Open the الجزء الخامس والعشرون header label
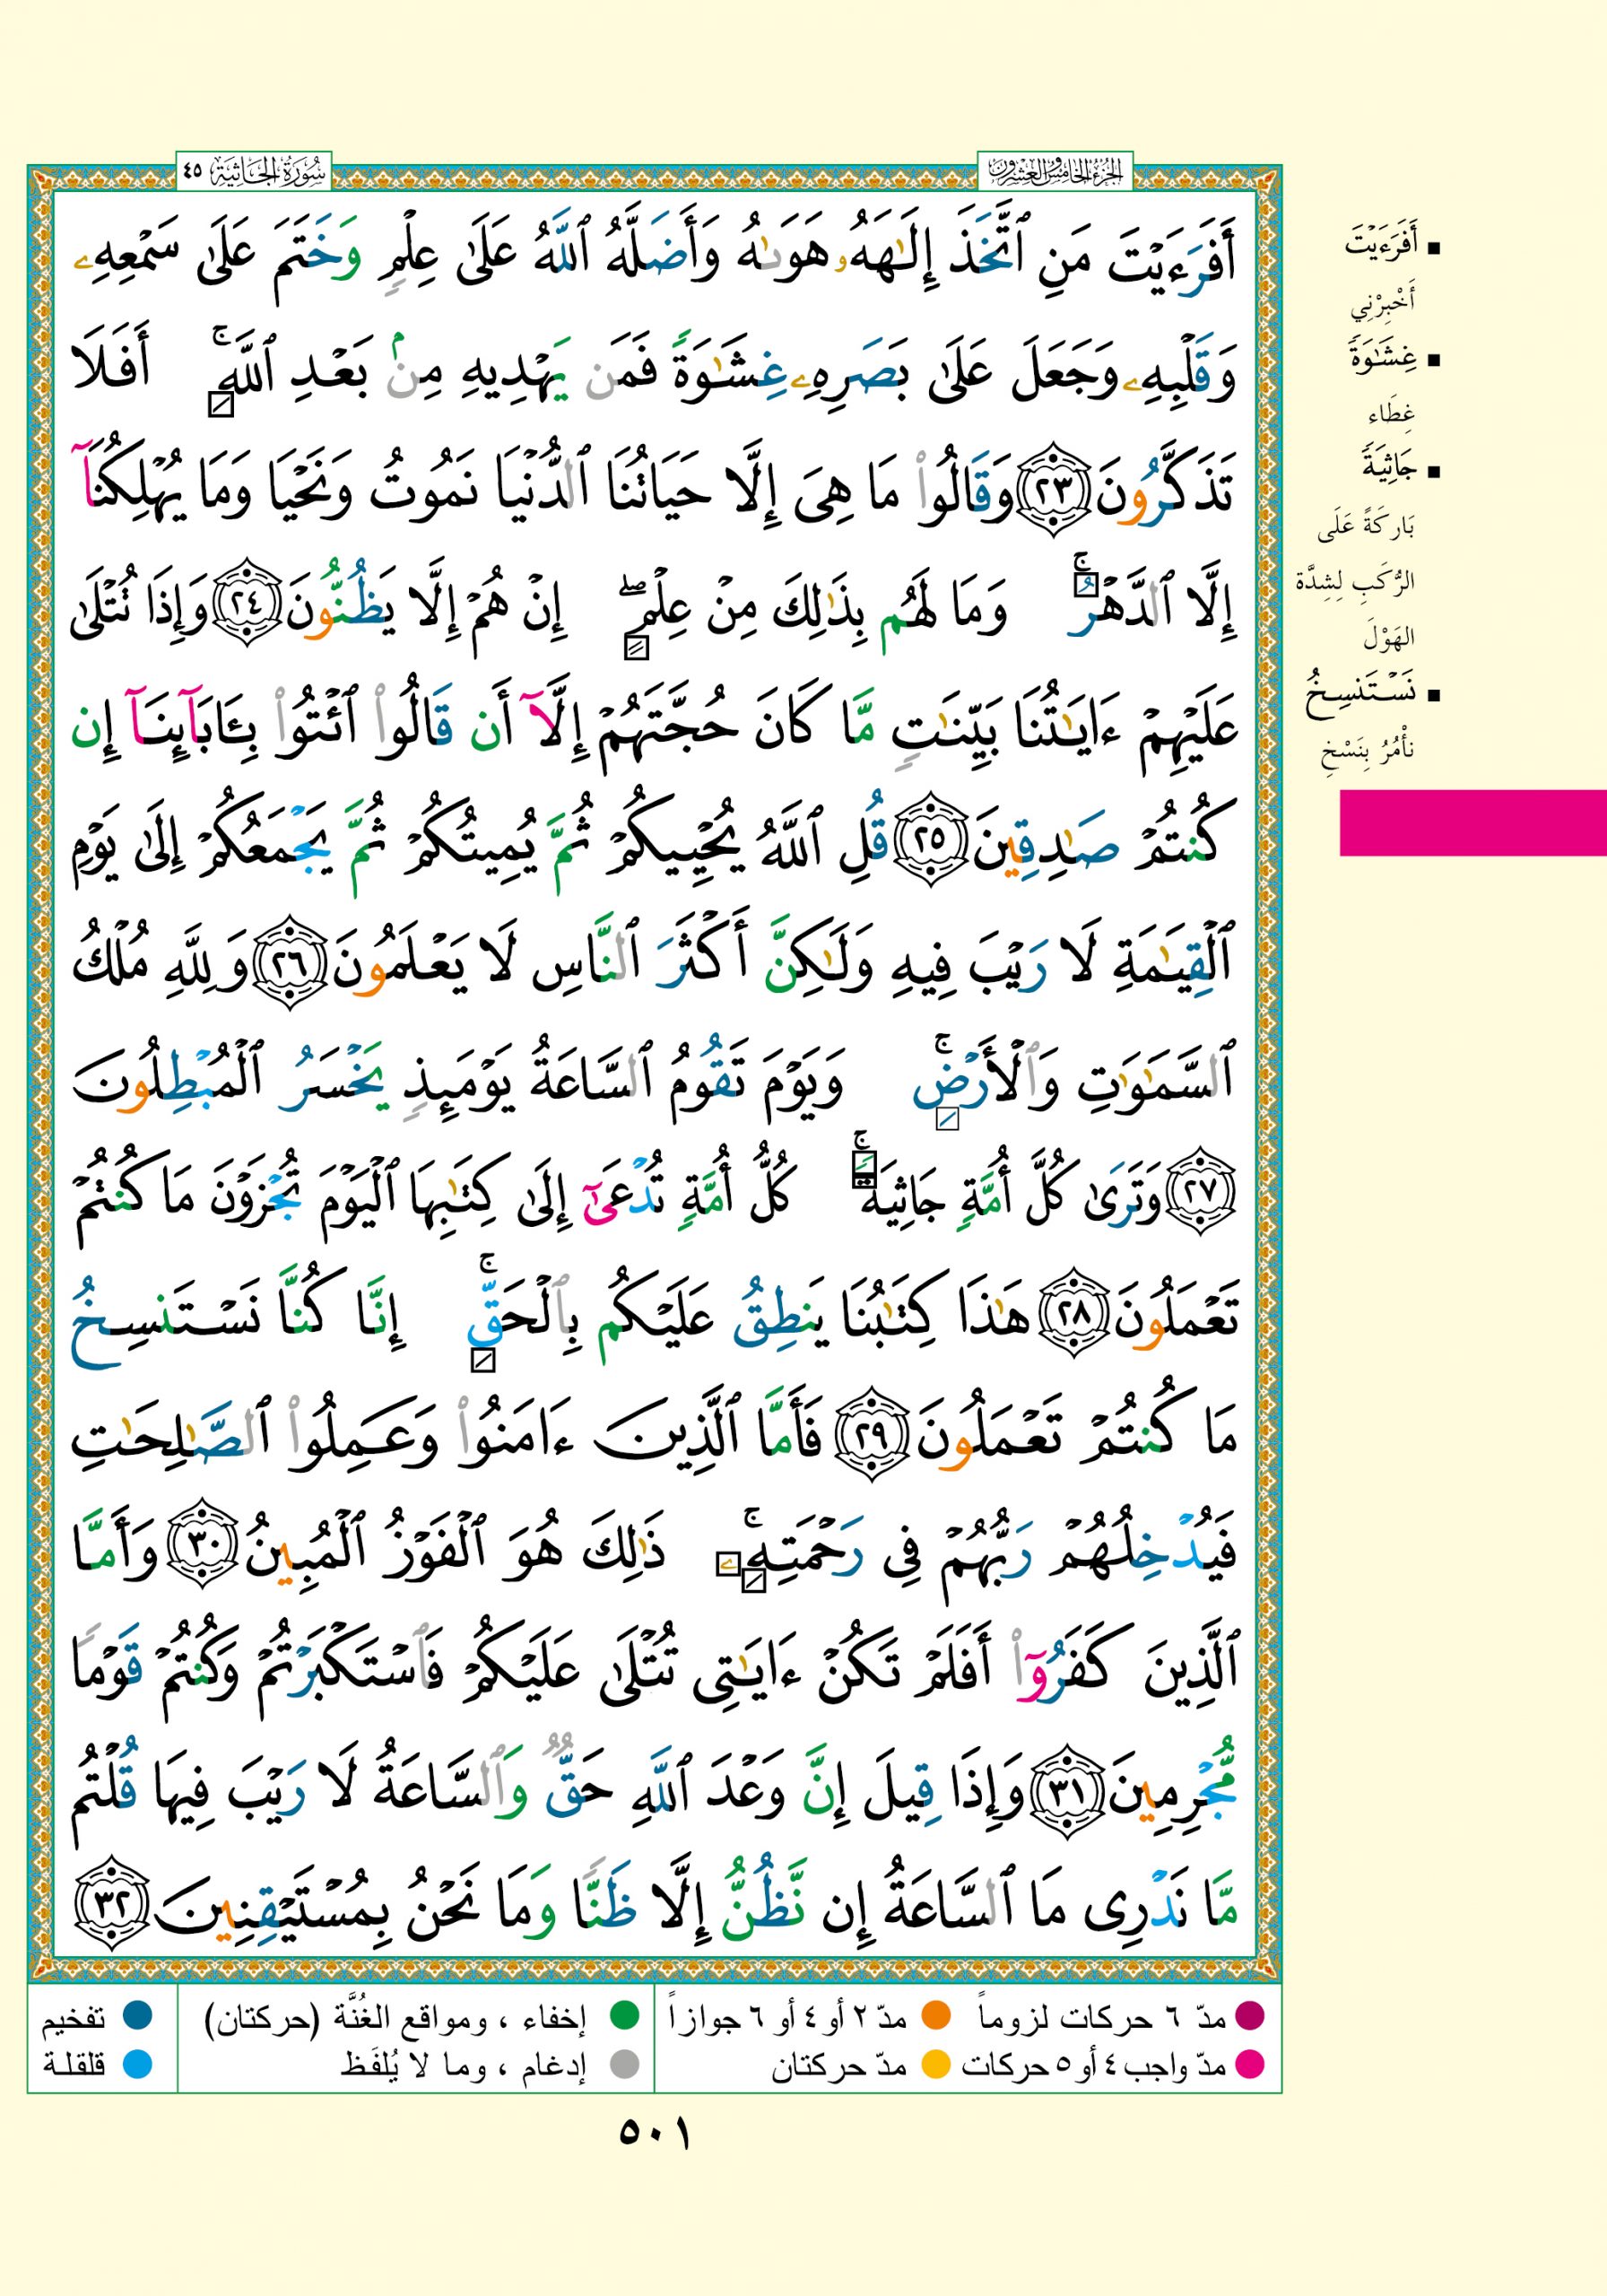Image resolution: width=1607 pixels, height=2296 pixels. [x=1054, y=172]
